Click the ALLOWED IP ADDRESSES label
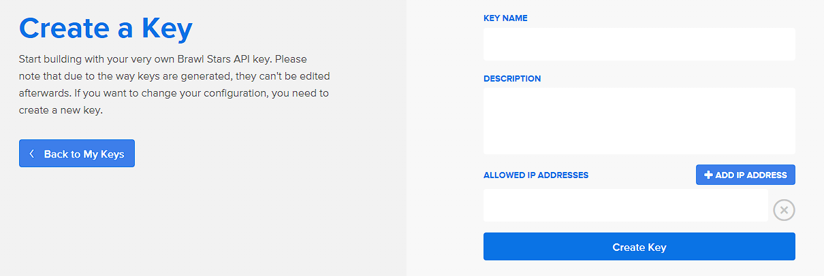824x276 pixels. pyautogui.click(x=536, y=175)
